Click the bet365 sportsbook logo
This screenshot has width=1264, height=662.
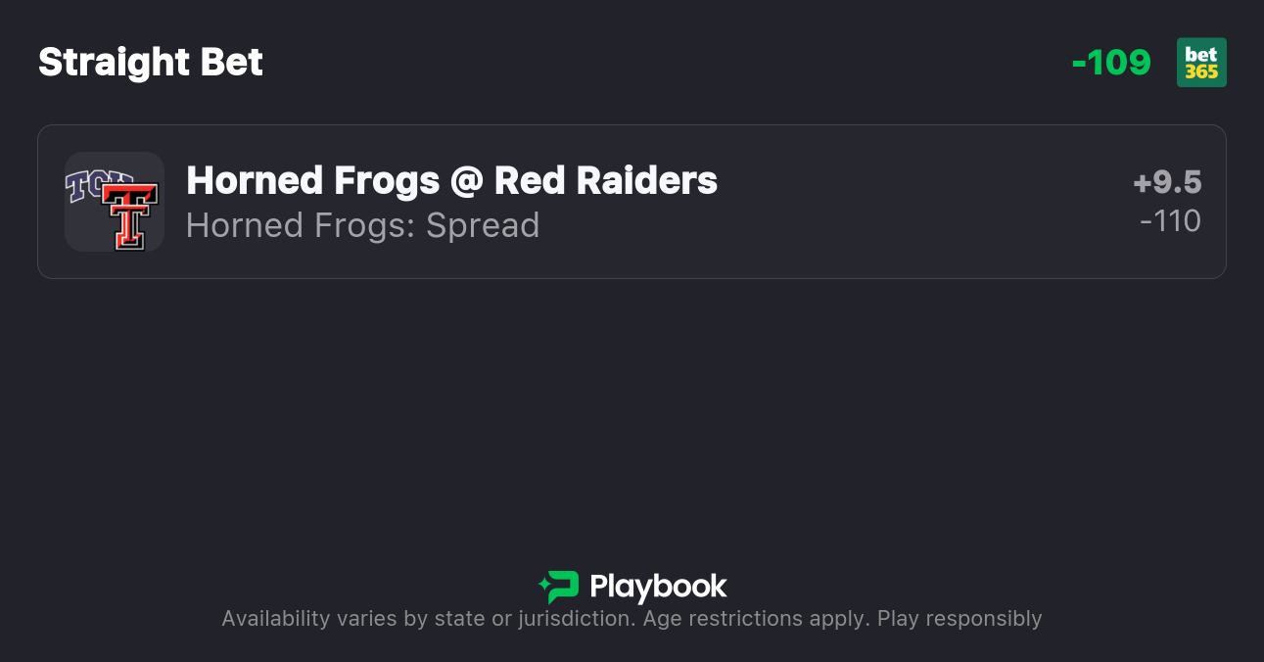point(1201,63)
